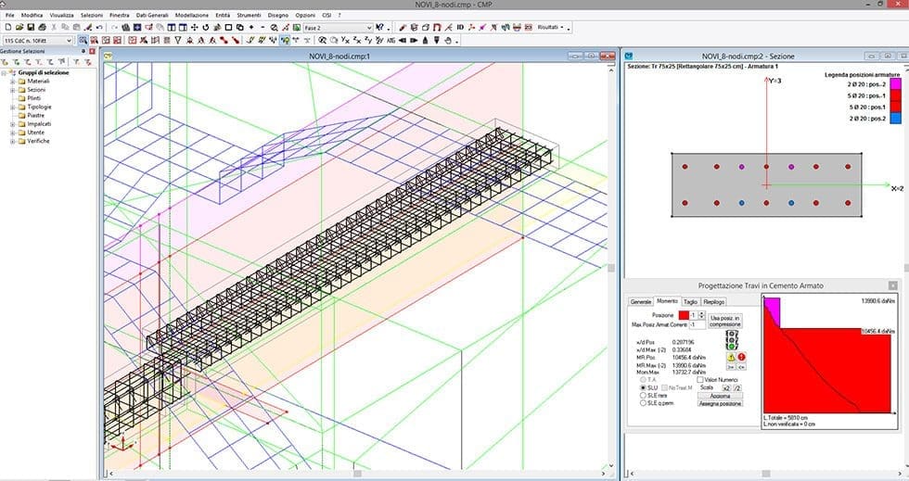Click the Aggiorna button
The image size is (909, 481).
[718, 395]
